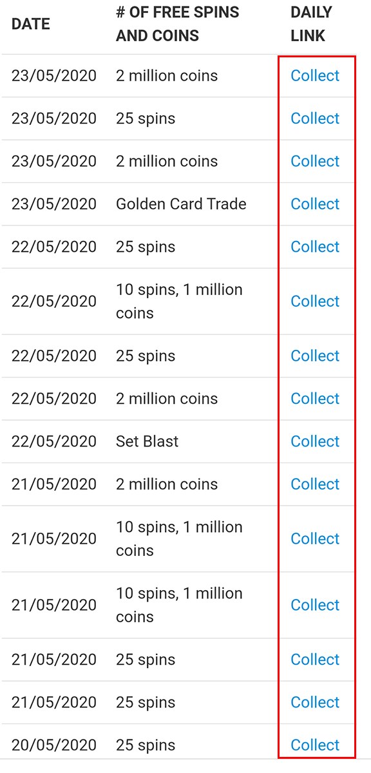Collect the 2 million coins from 23/05/2020
Screen dimensions: 371x773
[x=315, y=75]
